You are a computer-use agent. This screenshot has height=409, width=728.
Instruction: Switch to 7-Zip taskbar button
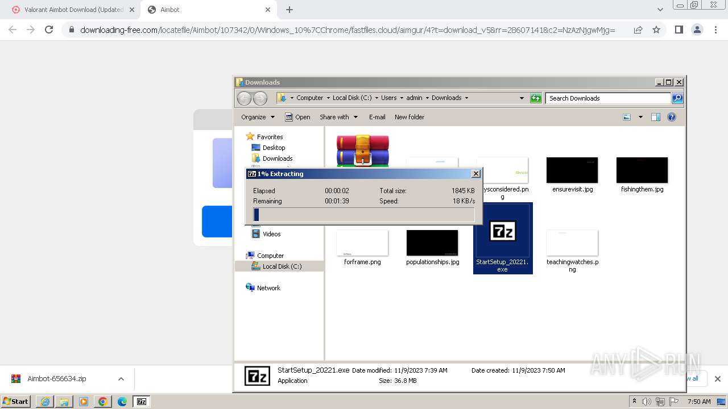tap(142, 402)
